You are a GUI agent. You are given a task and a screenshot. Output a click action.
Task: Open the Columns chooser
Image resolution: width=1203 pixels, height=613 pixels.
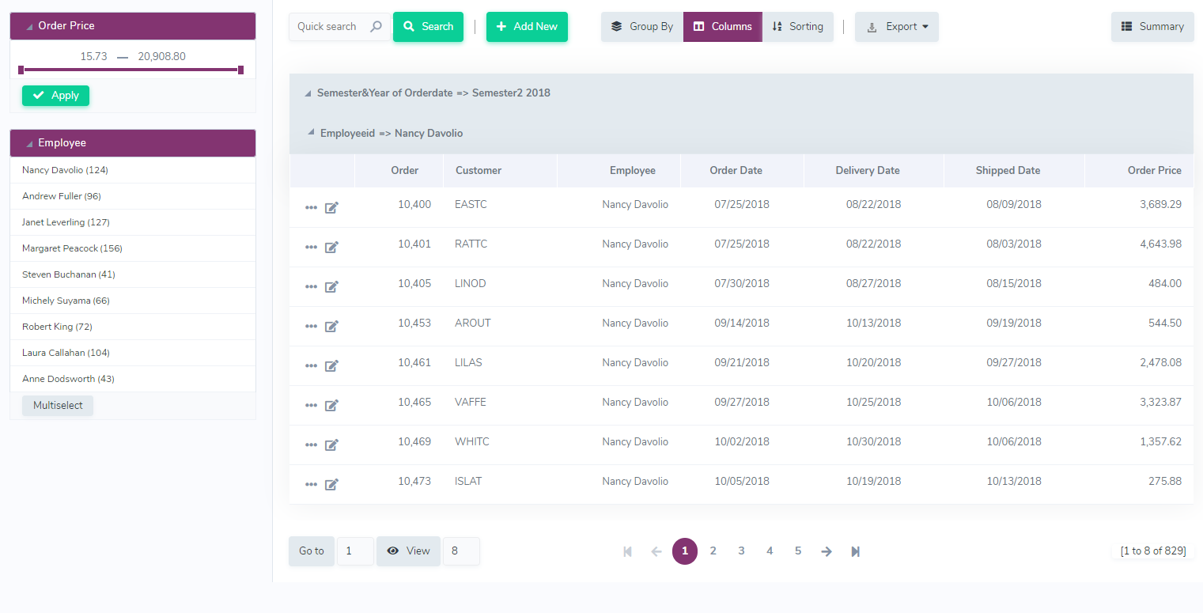723,27
